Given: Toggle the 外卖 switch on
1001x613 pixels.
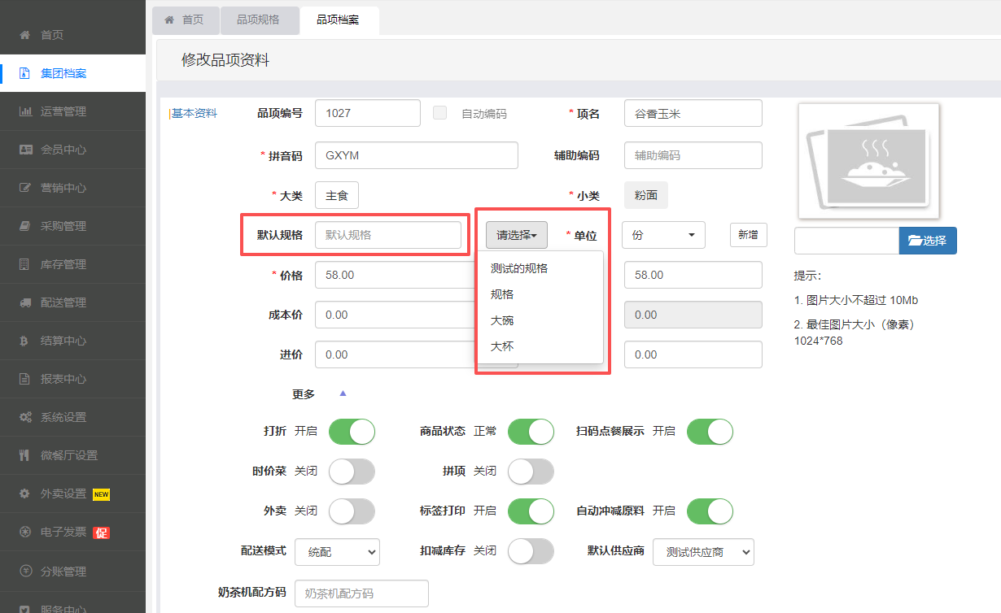Looking at the screenshot, I should point(352,511).
